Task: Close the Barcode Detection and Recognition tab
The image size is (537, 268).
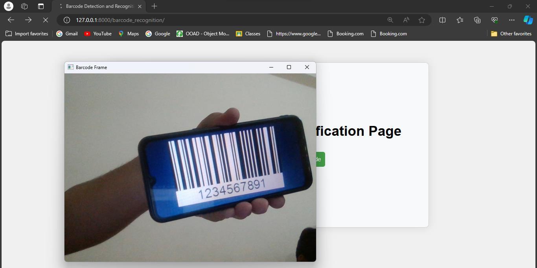Action: pos(140,6)
